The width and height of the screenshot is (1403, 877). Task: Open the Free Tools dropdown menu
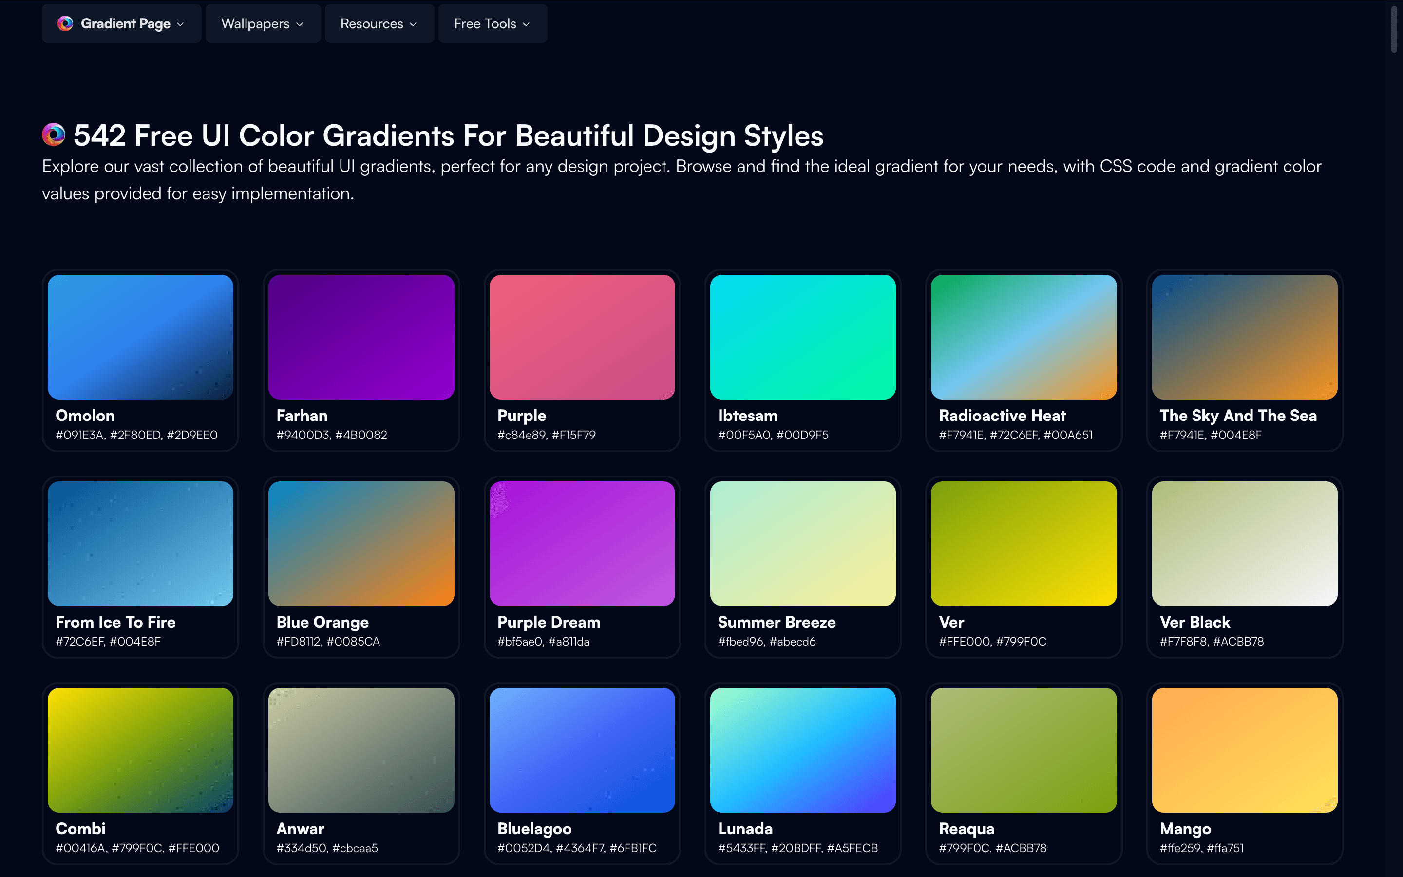[492, 23]
